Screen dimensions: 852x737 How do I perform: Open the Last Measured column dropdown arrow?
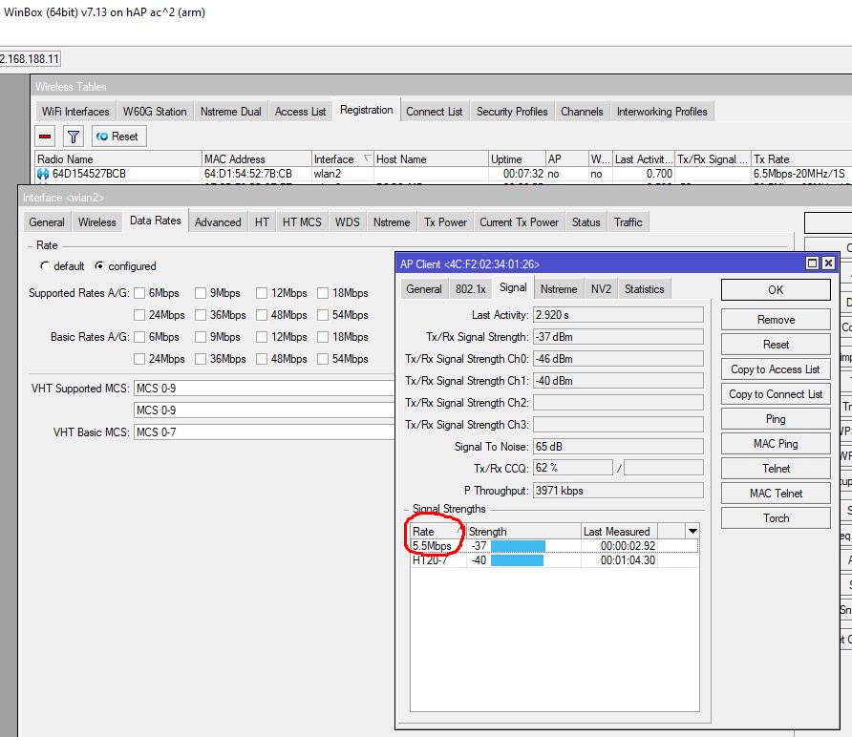click(x=692, y=531)
